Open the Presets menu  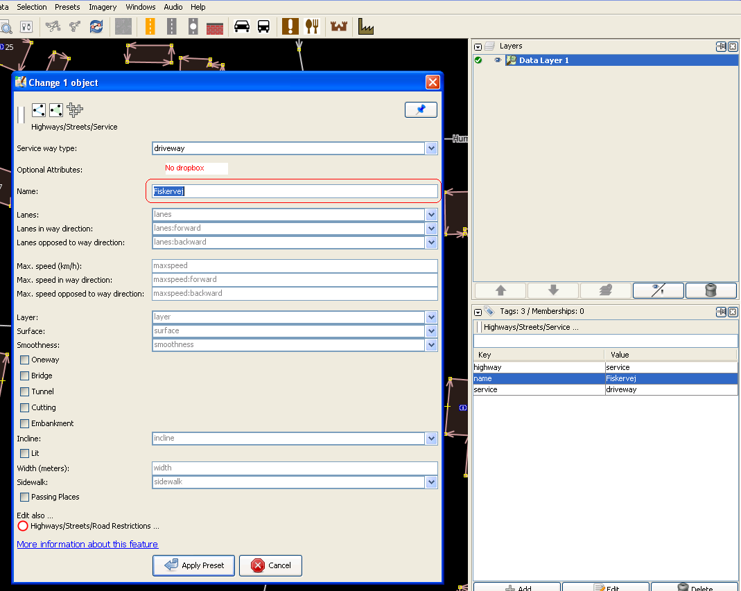(67, 7)
